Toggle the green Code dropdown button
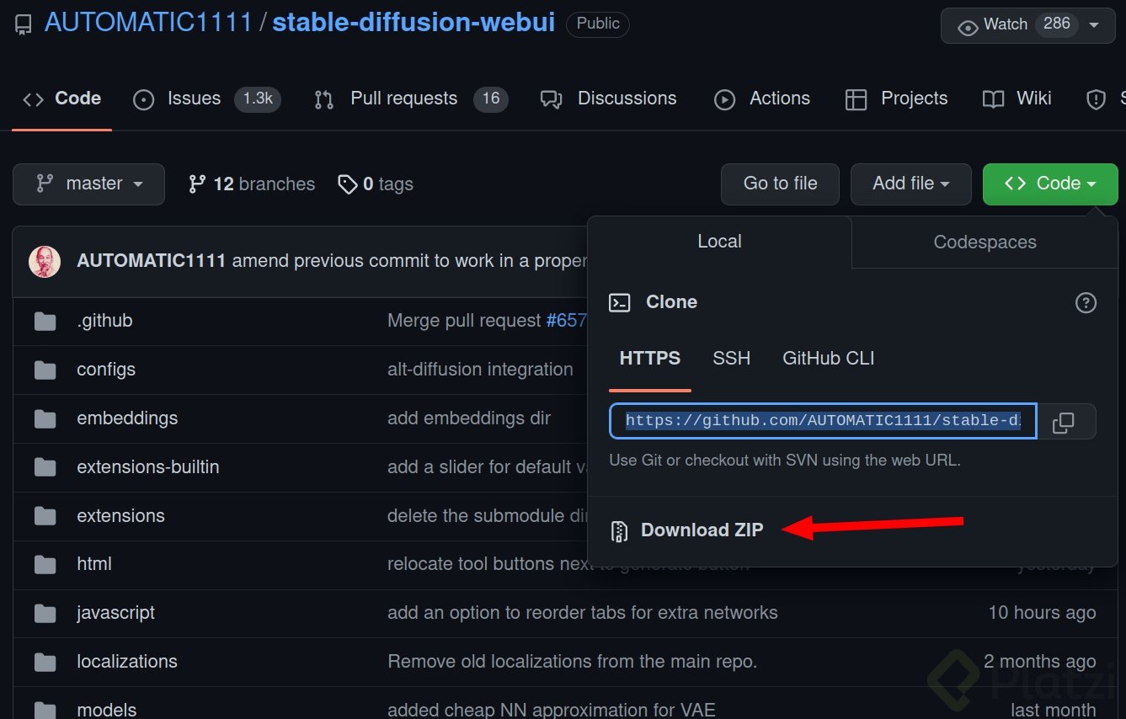This screenshot has height=719, width=1126. 1050,184
